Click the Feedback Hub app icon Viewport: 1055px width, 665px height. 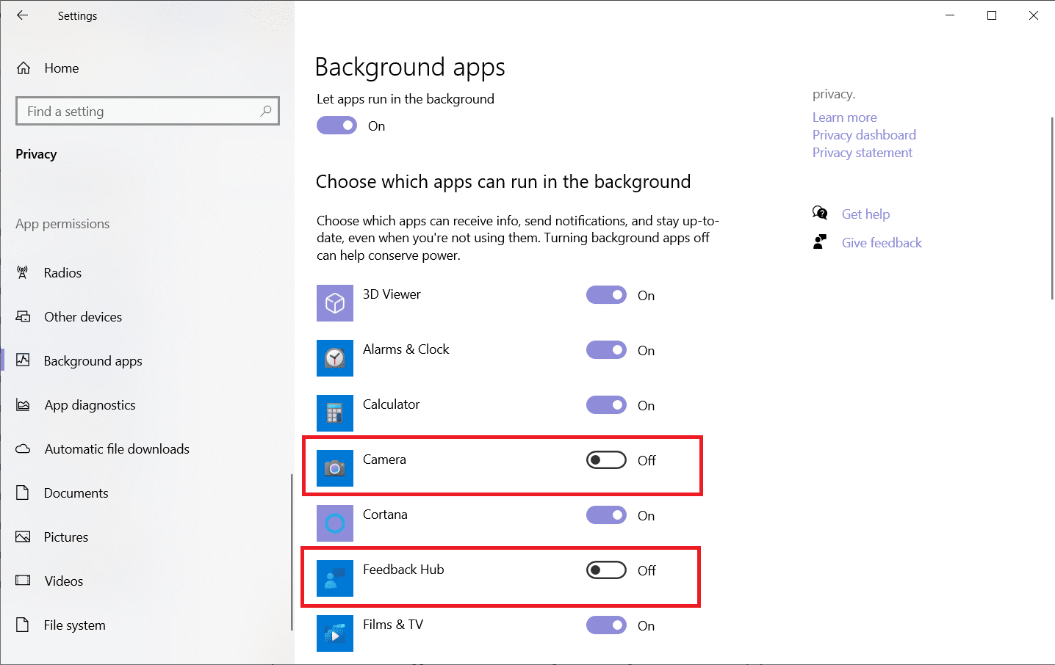click(x=335, y=578)
